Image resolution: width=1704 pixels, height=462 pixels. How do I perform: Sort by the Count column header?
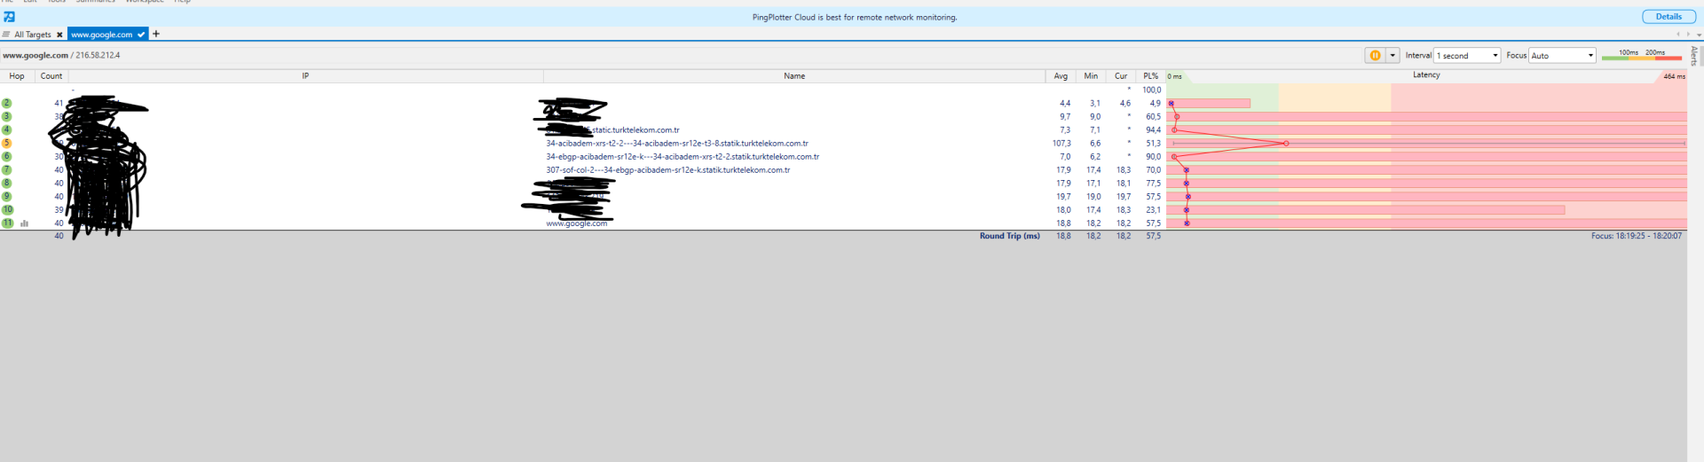pyautogui.click(x=51, y=76)
